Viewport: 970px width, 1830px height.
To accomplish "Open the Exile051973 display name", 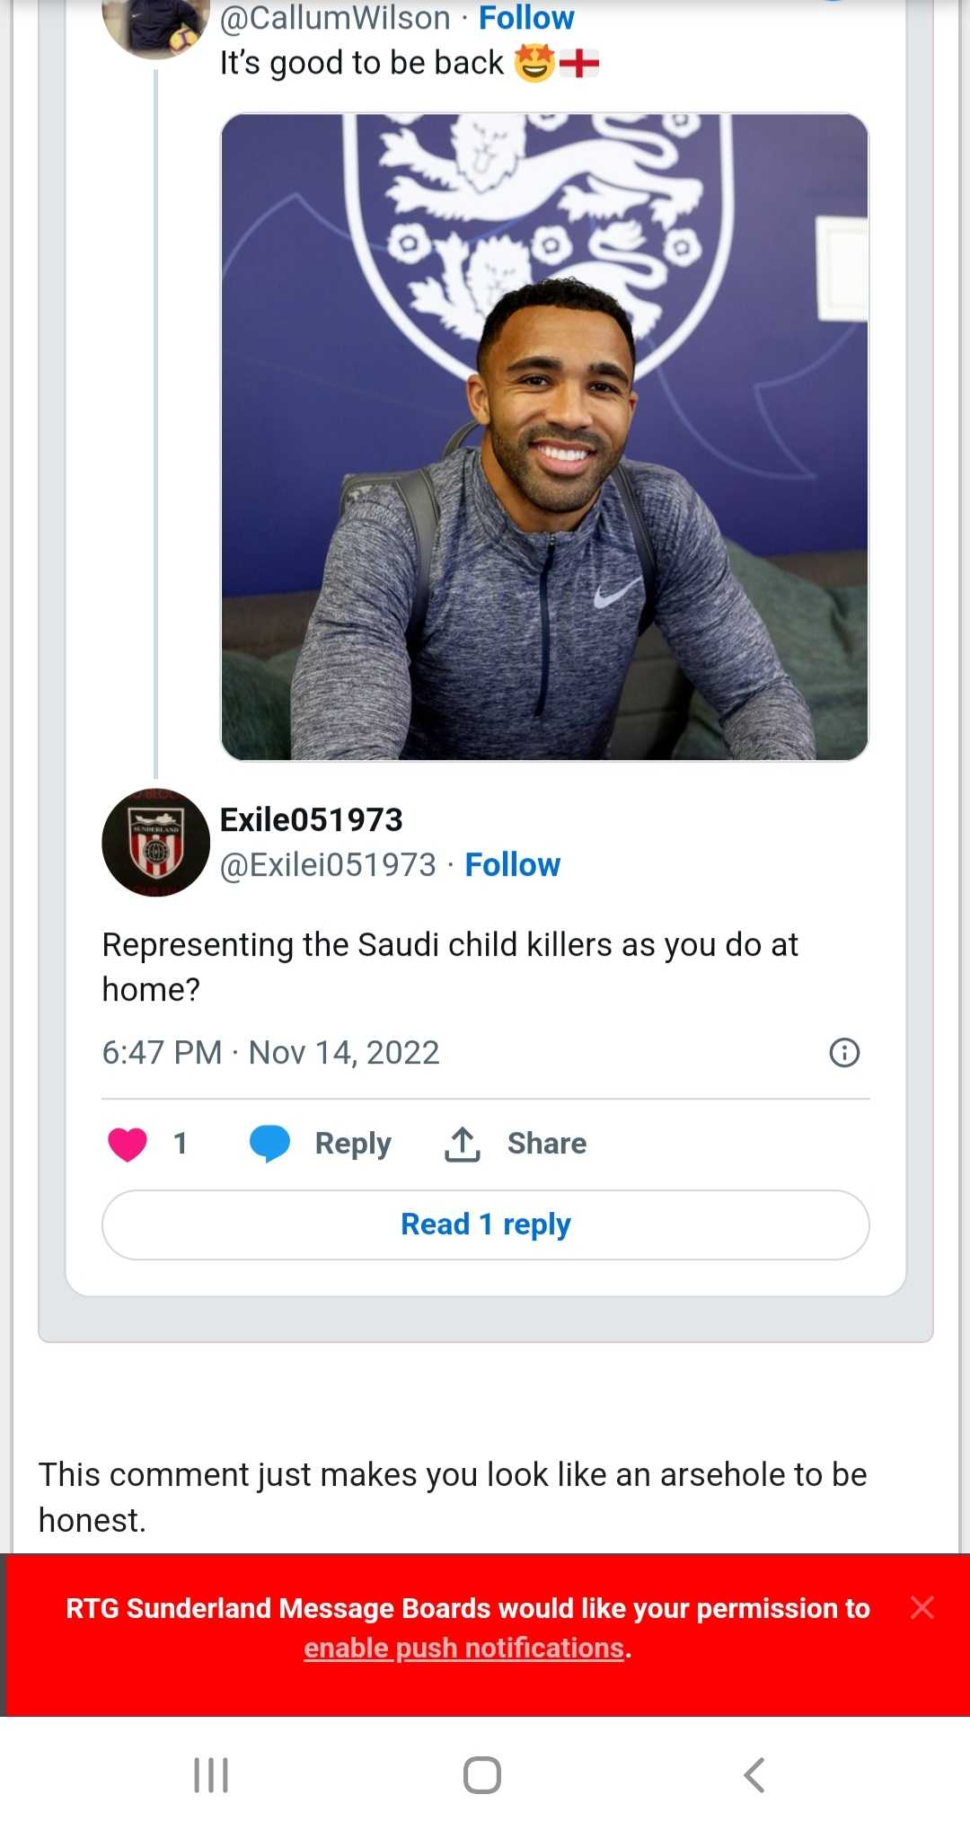I will tap(311, 819).
